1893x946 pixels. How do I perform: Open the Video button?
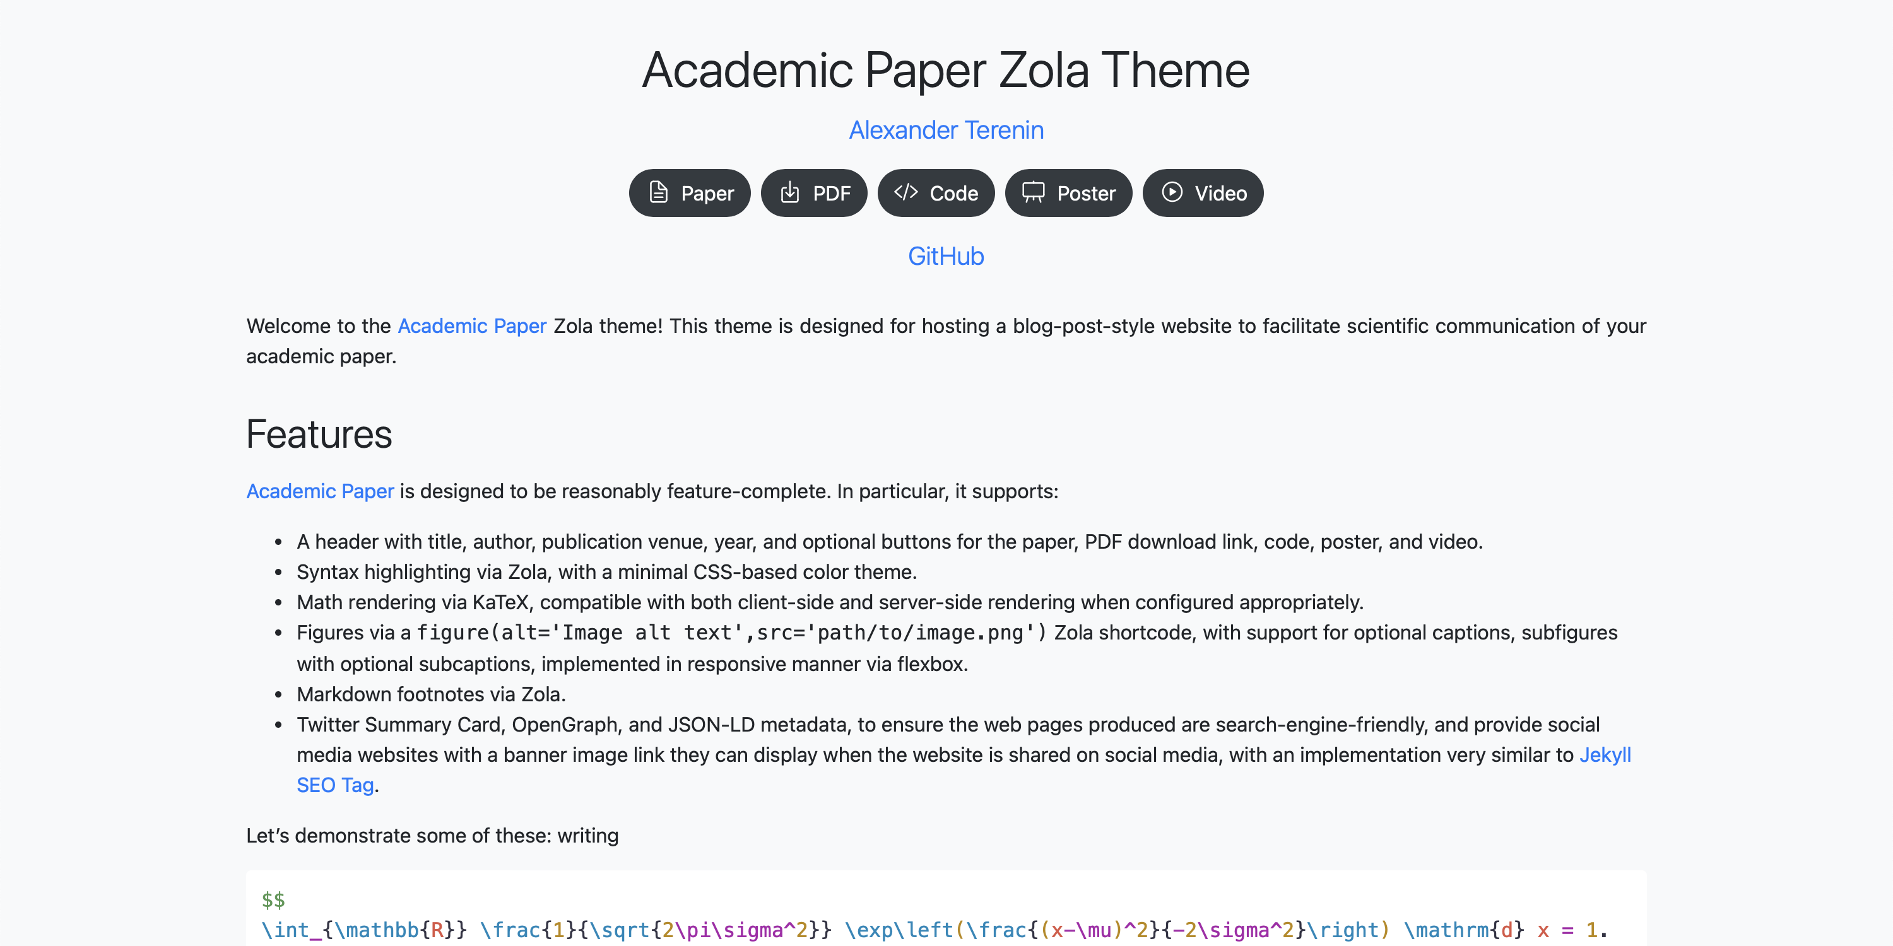1203,192
